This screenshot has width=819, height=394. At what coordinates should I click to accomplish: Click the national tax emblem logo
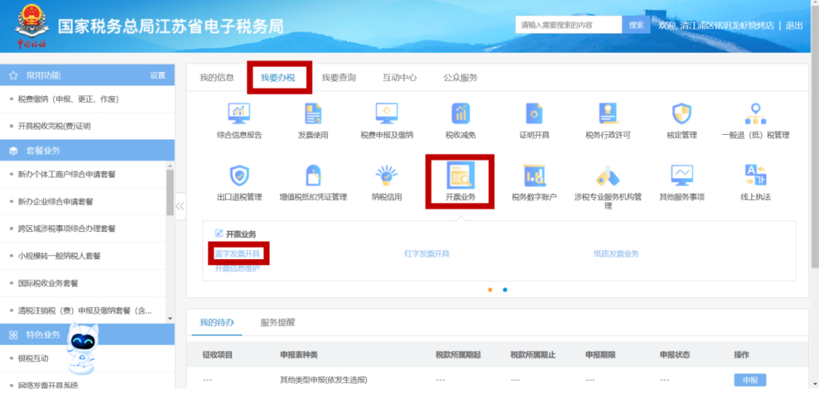[31, 25]
